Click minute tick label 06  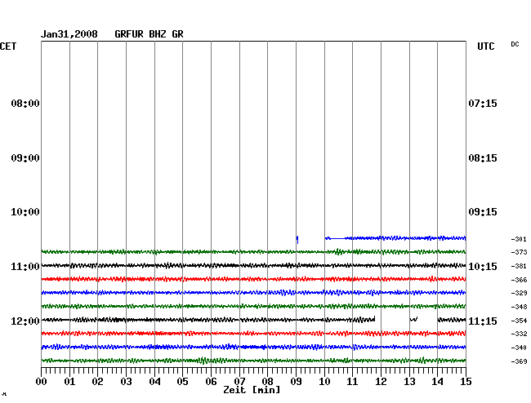pyautogui.click(x=211, y=382)
